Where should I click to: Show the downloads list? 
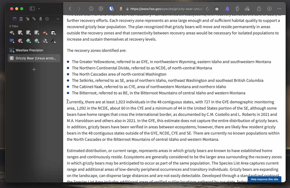(x=269, y=8)
